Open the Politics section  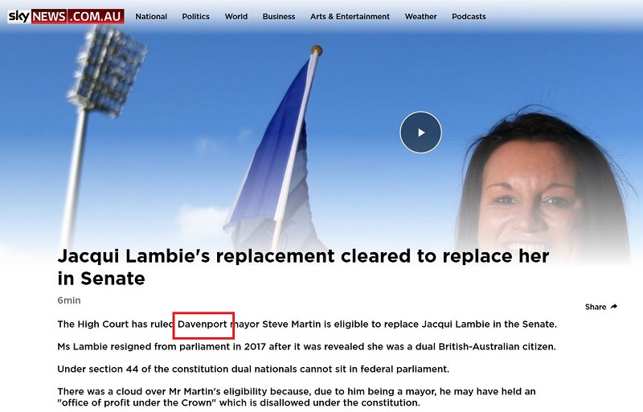pyautogui.click(x=195, y=17)
